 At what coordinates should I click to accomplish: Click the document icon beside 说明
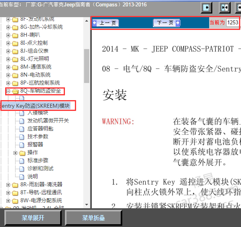point(22,177)
